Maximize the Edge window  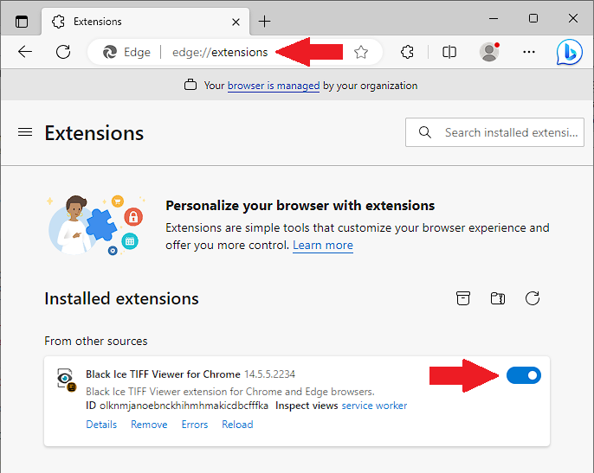point(533,18)
